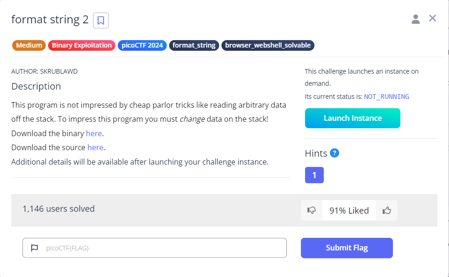449x277 pixels.
Task: Open the Hints help question mark
Action: pyautogui.click(x=335, y=153)
